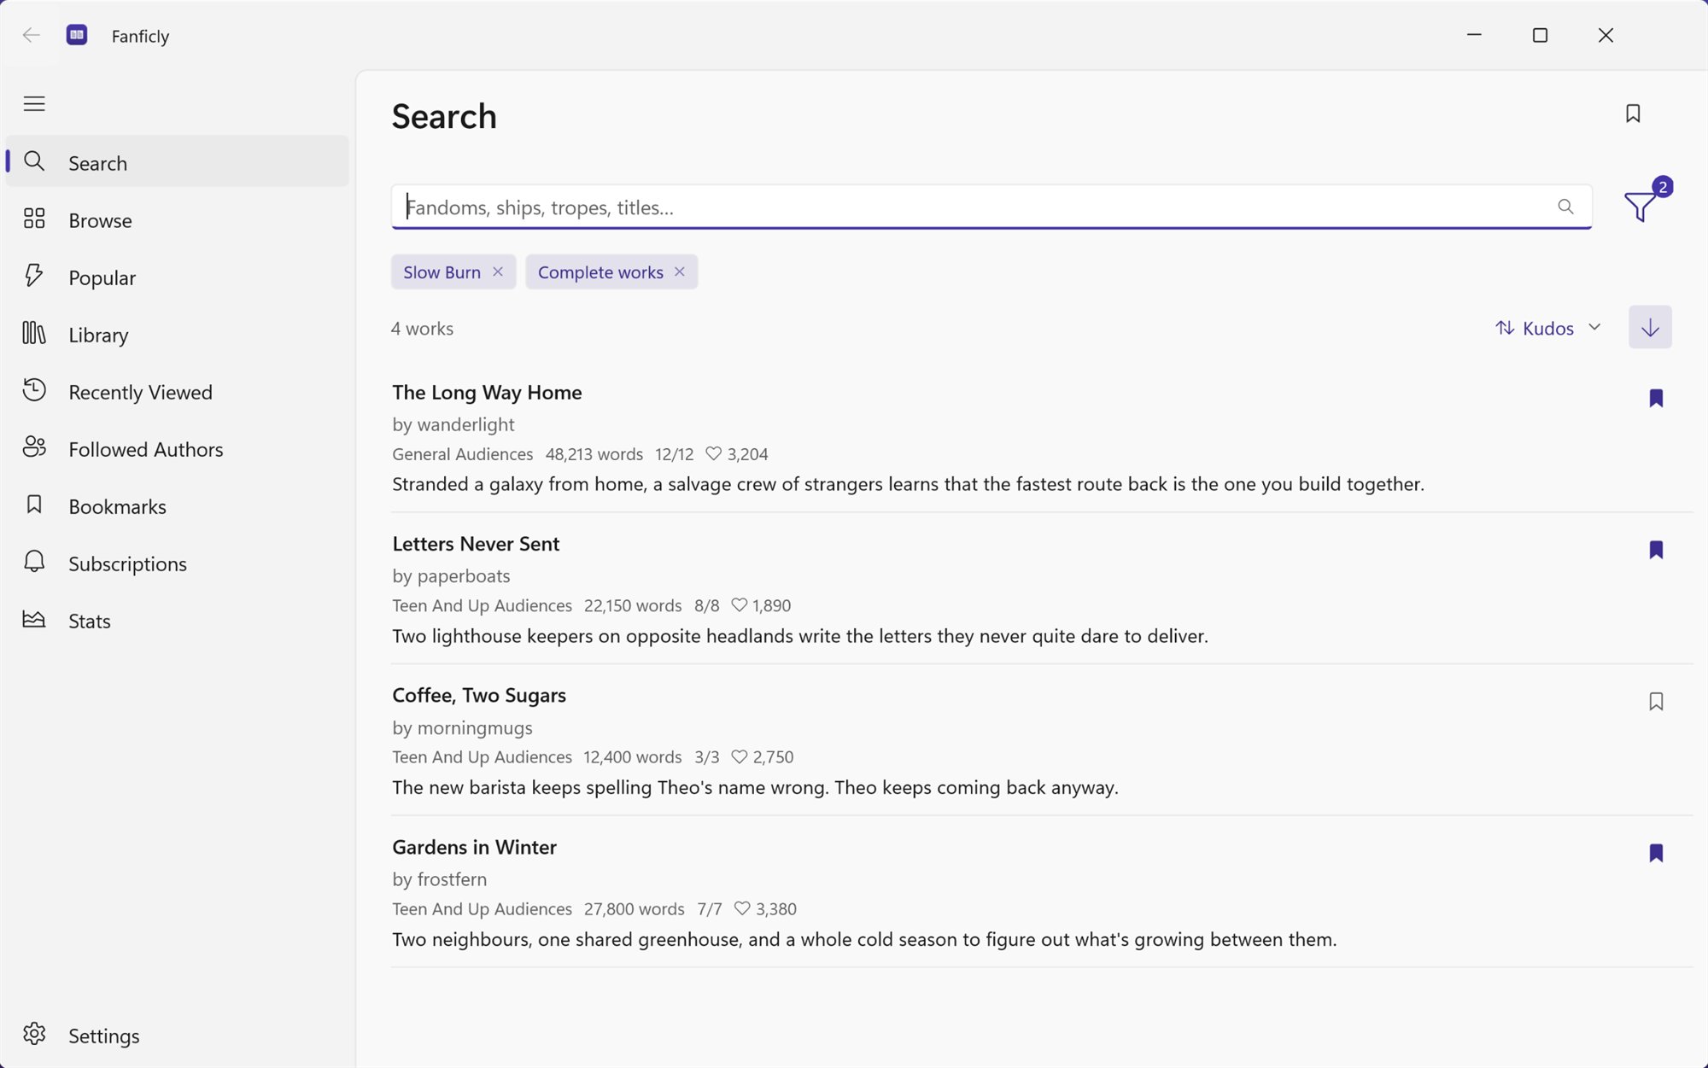Click '48,213 words' on first result
1708x1068 pixels.
(x=594, y=454)
